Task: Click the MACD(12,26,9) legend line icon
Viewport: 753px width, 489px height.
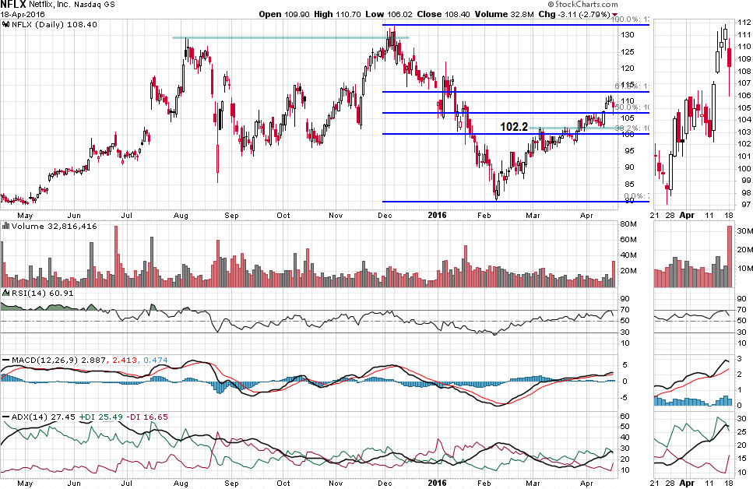Action: click(x=5, y=360)
